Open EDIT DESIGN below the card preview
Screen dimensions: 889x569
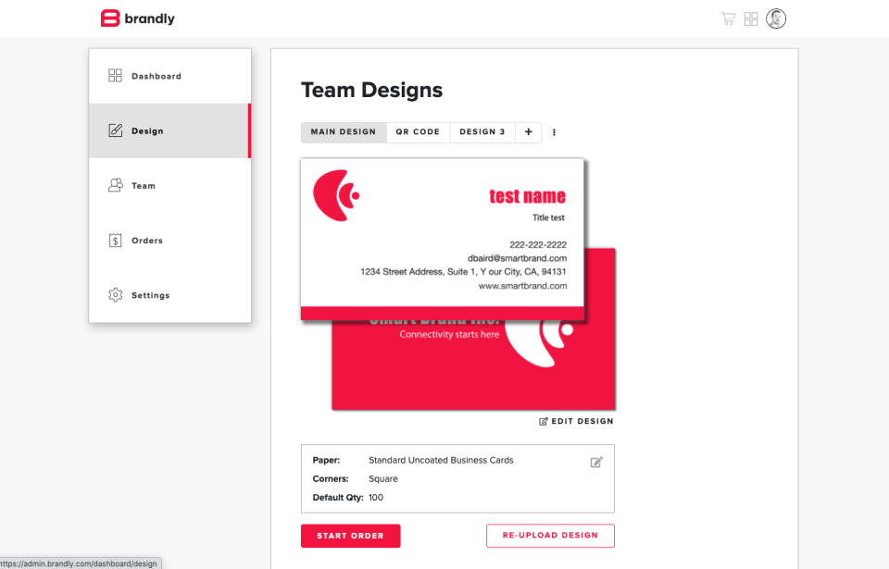(576, 421)
